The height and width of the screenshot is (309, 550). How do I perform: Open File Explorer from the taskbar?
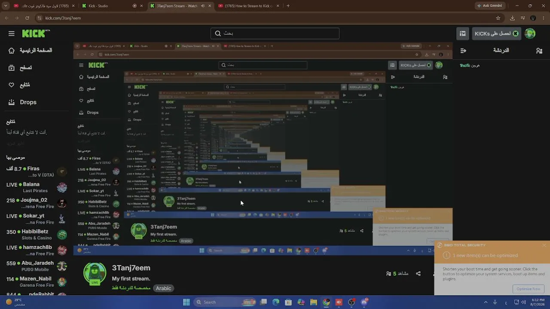tap(314, 302)
